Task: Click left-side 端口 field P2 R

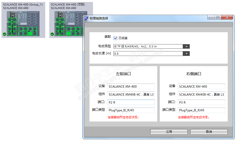Action: 131,102
